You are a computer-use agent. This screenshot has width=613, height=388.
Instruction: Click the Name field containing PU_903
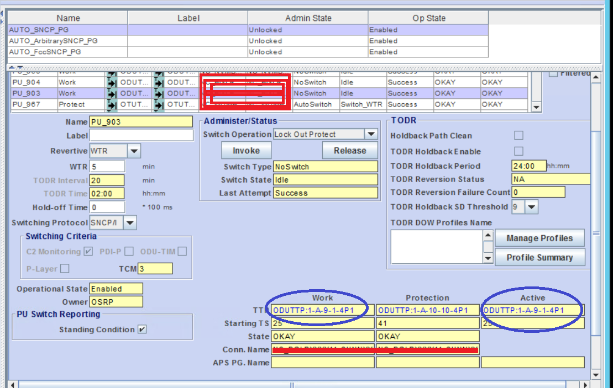click(141, 122)
